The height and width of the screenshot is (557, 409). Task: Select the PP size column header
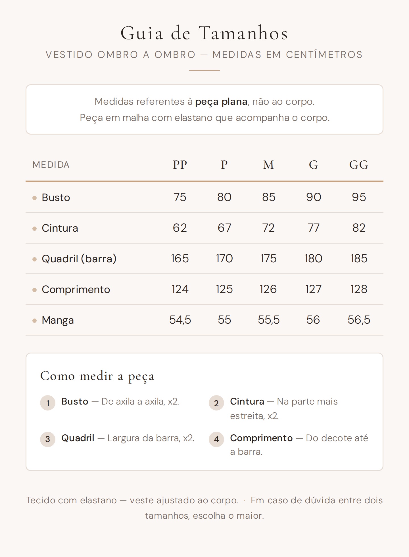[180, 165]
